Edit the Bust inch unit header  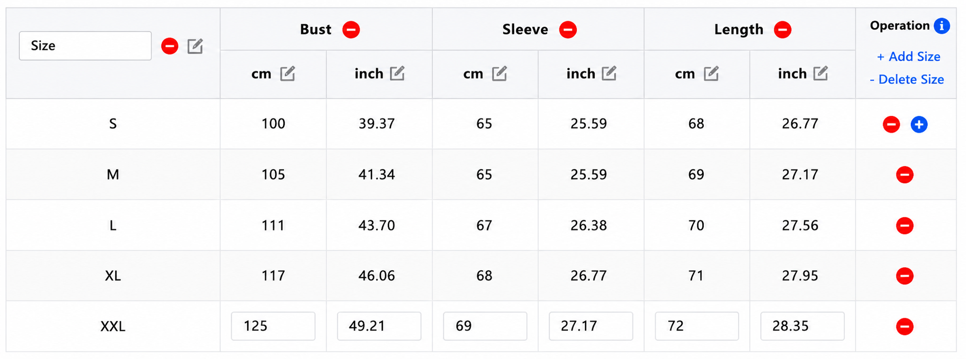click(397, 73)
